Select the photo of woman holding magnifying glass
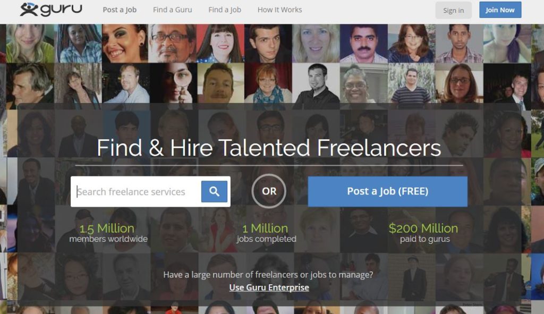This screenshot has height=314, width=544. [x=173, y=83]
